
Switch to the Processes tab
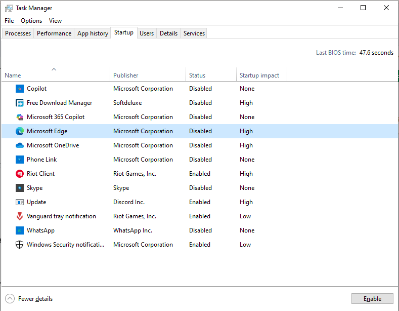18,33
